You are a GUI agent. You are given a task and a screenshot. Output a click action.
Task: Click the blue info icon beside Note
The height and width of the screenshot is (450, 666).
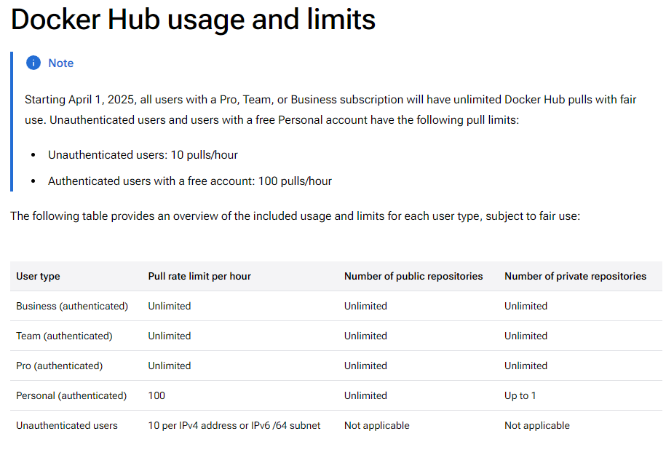click(x=33, y=63)
